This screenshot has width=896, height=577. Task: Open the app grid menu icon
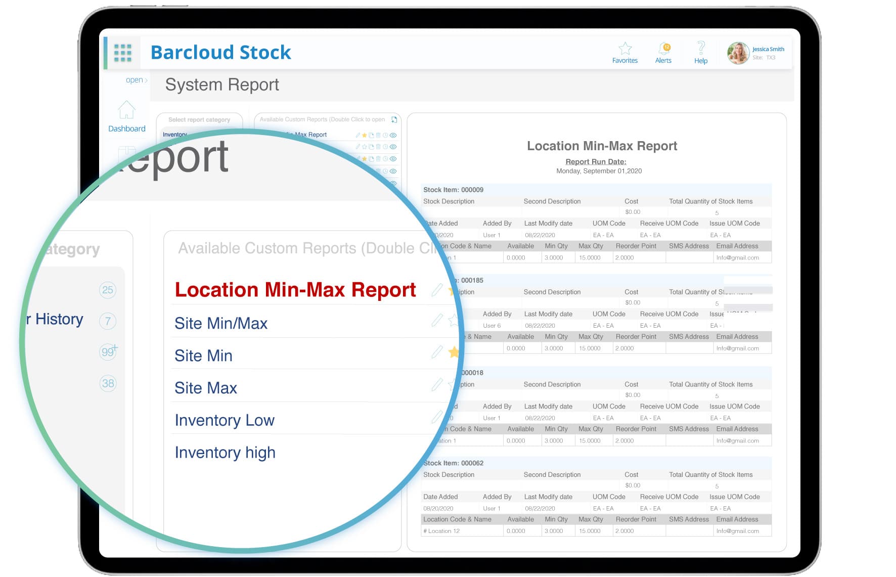[x=122, y=53]
